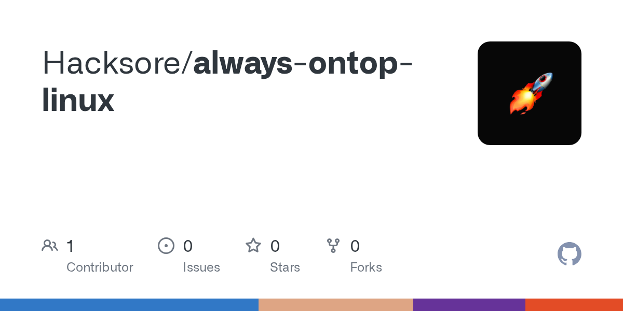Click the 0 count above Stars
This screenshot has height=311, width=623.
pyautogui.click(x=275, y=246)
